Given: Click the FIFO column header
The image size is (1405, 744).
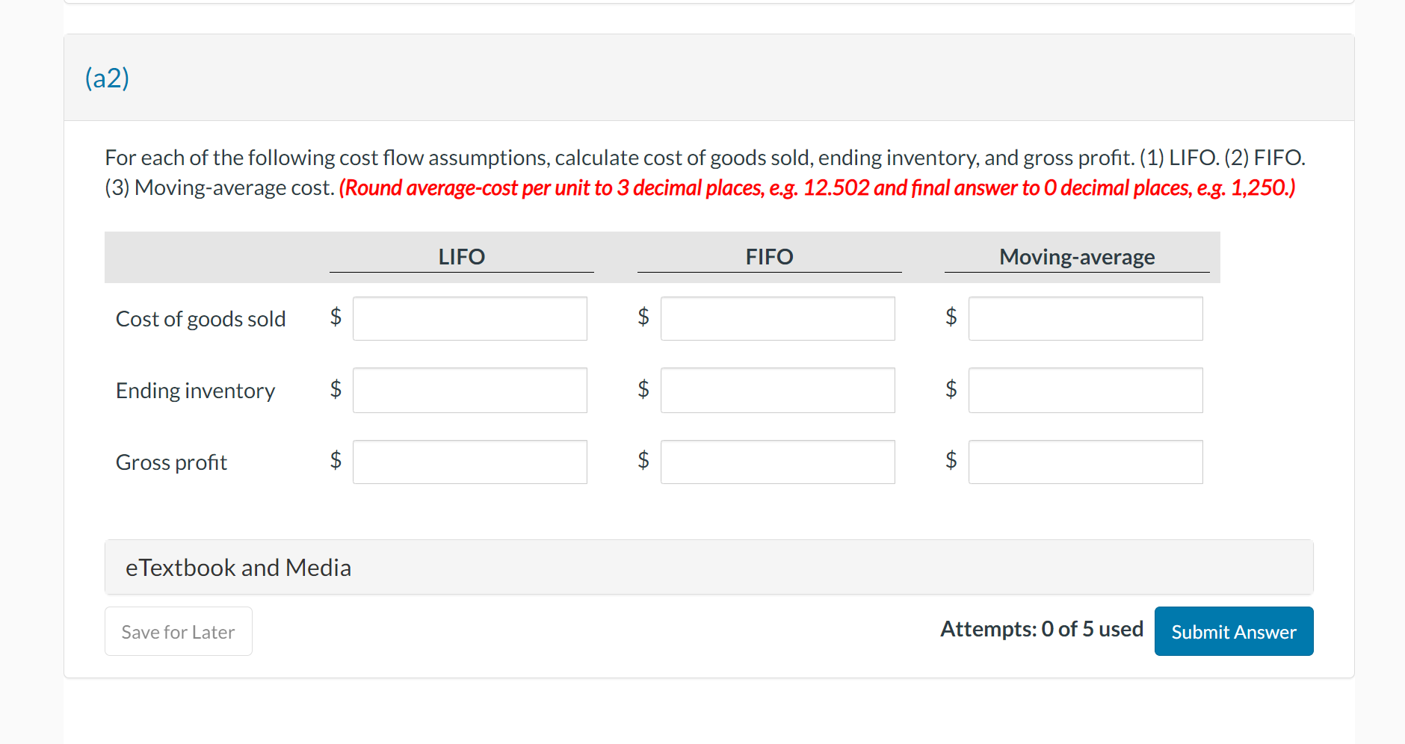Looking at the screenshot, I should tap(769, 257).
